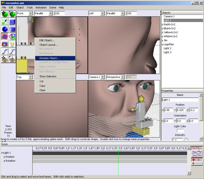Select the Create Camera tool

point(5,44)
